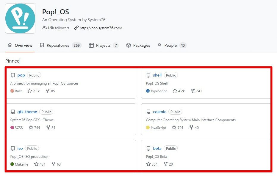This screenshot has width=277, height=176.
Task: Click the repo icon next to pop
Action: pos(13,75)
